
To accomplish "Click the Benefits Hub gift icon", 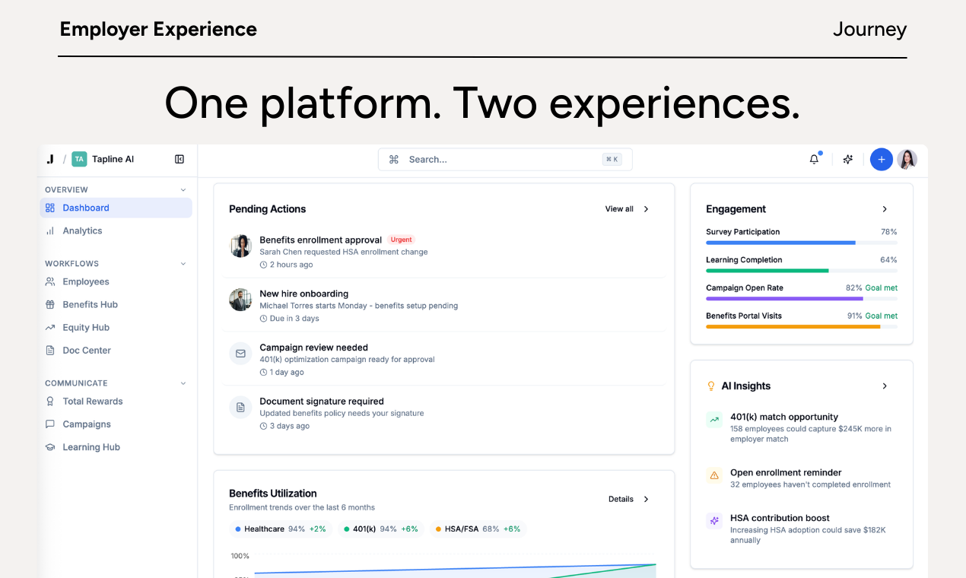I will [50, 304].
